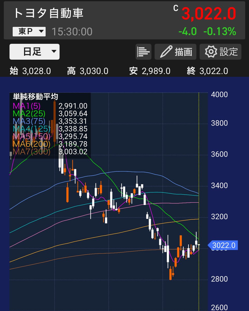Open the 日足 chart interval dropdown
The width and height of the screenshot is (249, 311).
pos(34,52)
